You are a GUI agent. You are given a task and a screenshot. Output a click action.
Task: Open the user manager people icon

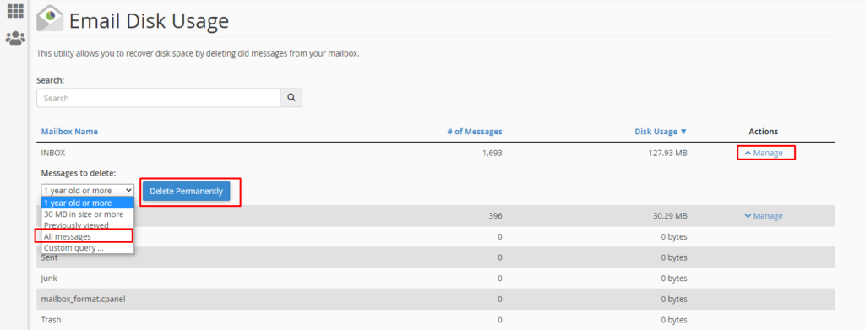click(15, 38)
